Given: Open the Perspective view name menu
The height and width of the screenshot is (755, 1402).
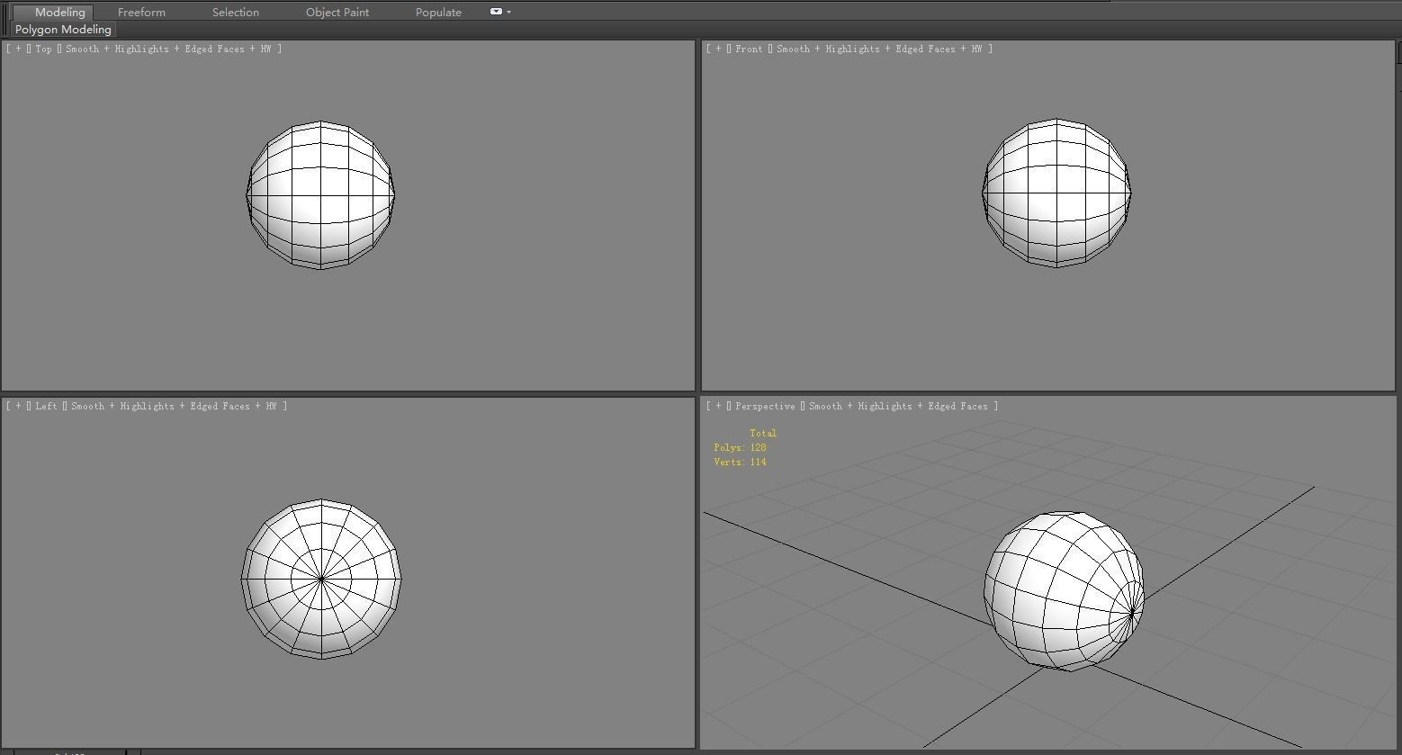Looking at the screenshot, I should point(765,406).
